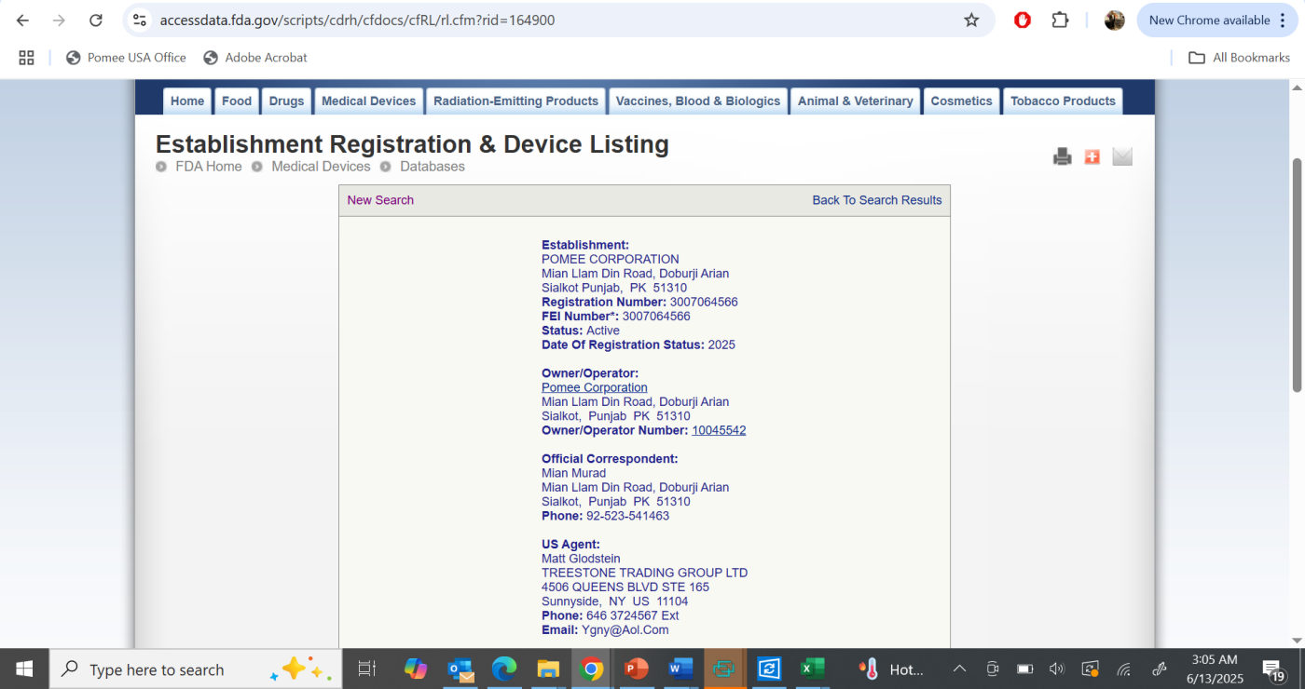This screenshot has width=1305, height=689.
Task: Open PowerPoint from the taskbar
Action: click(636, 669)
